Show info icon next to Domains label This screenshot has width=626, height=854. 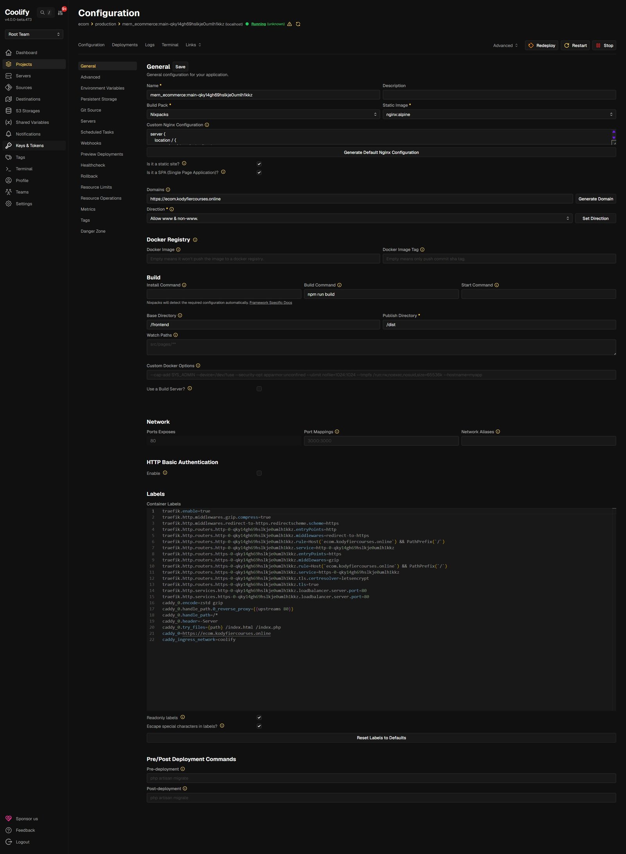point(168,189)
